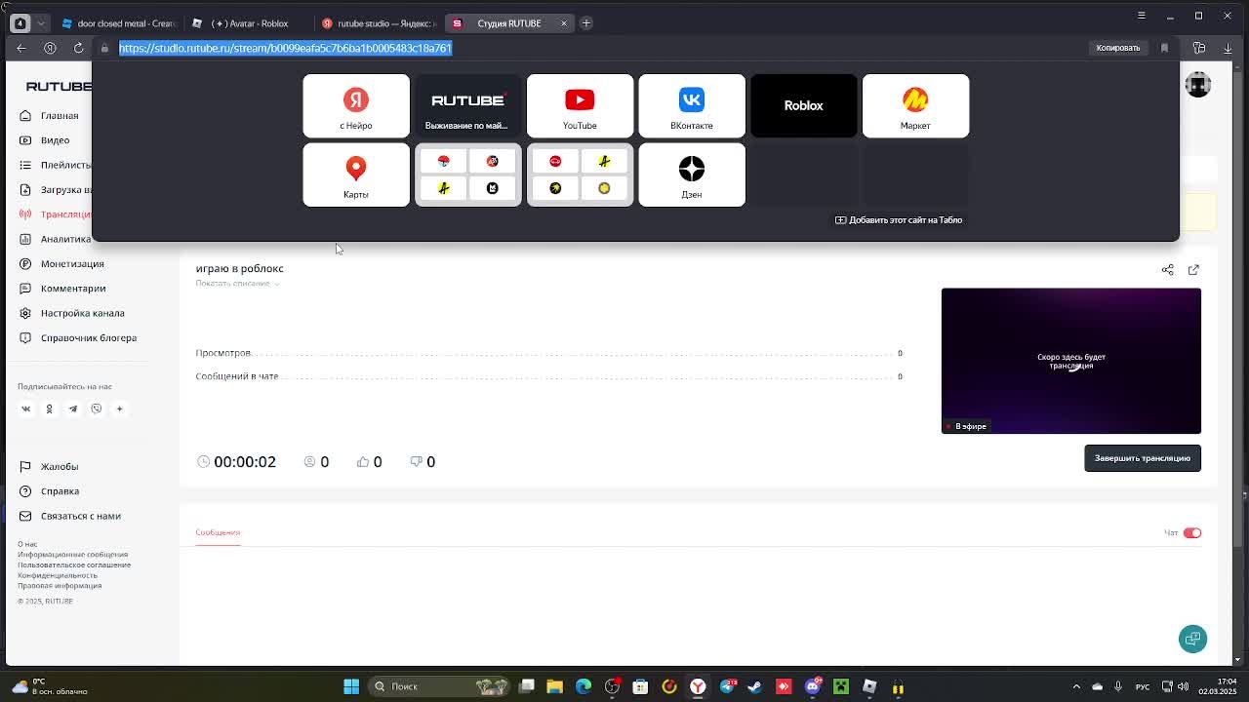Open a new browser tab
The height and width of the screenshot is (702, 1249).
586,23
